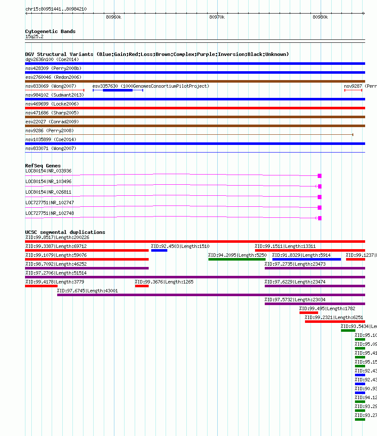This screenshot has height=436, width=377.
Task: Select the RefSeq Genes track title
Action: (43, 166)
